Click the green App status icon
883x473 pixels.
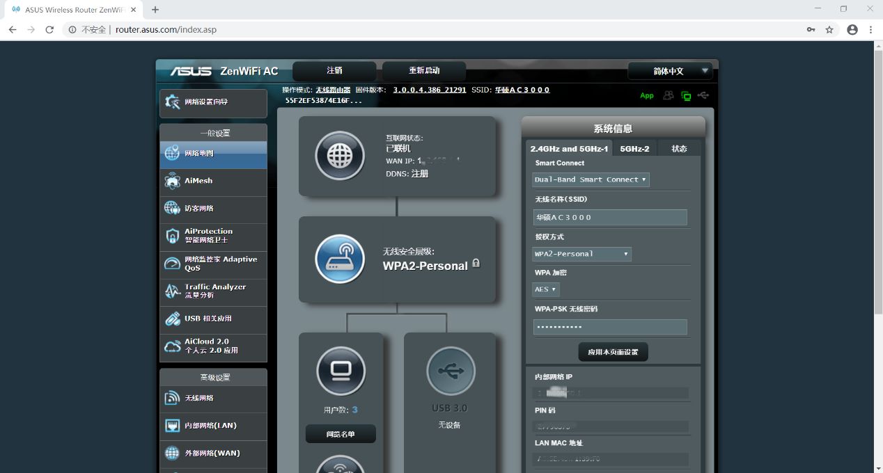pos(647,96)
